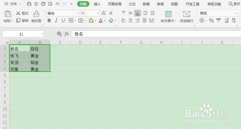
Task: Apply thousands separator style
Action: click(x=219, y=20)
